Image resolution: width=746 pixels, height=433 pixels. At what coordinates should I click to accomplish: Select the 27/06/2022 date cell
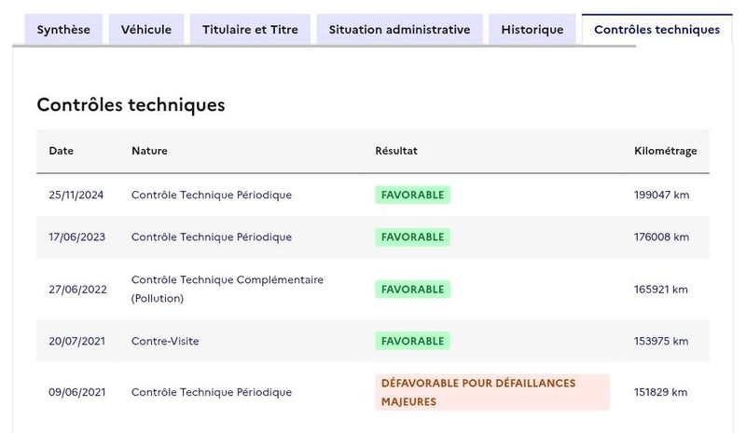[77, 290]
